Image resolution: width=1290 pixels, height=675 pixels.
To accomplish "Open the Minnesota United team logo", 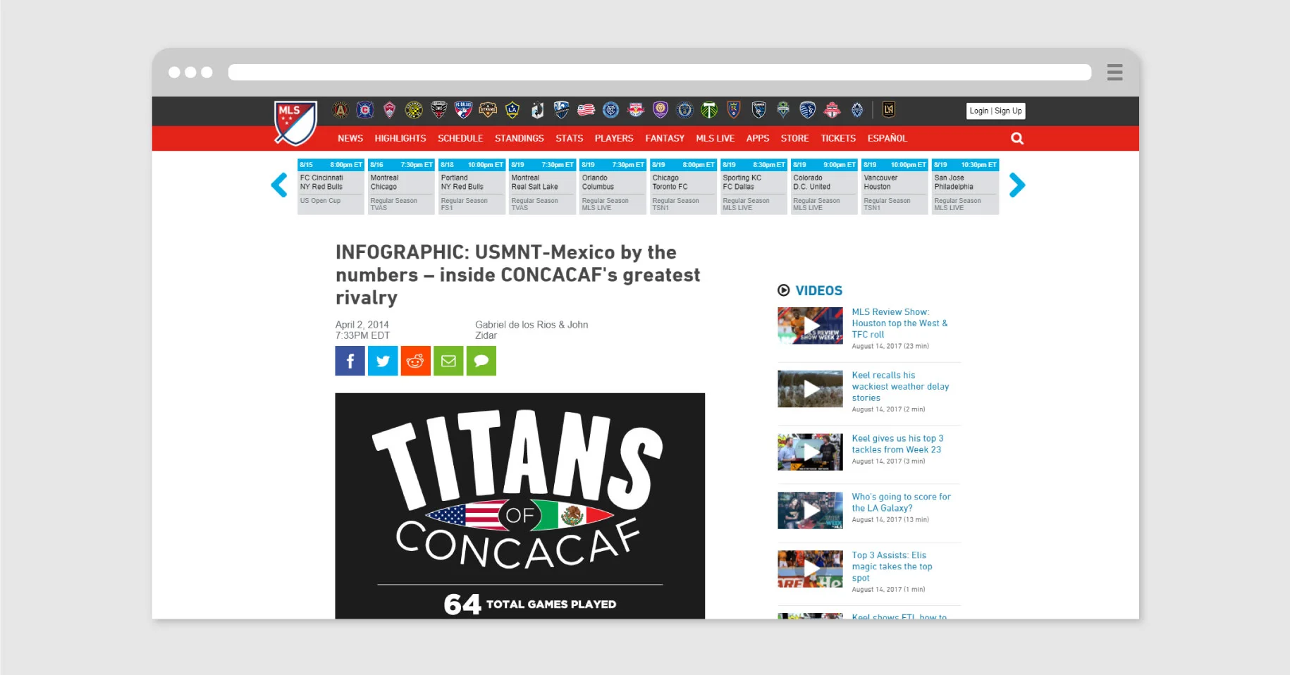I will tap(537, 110).
